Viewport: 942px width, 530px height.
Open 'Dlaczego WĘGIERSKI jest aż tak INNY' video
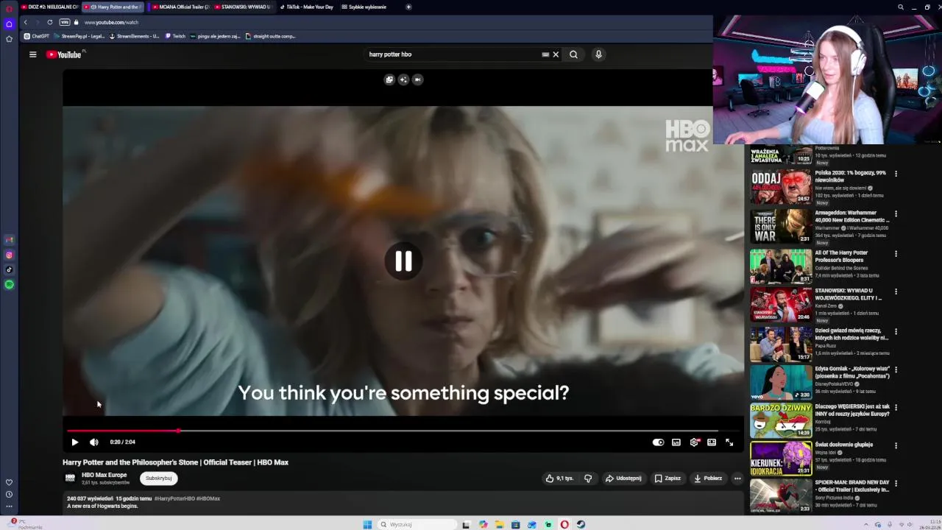point(852,410)
